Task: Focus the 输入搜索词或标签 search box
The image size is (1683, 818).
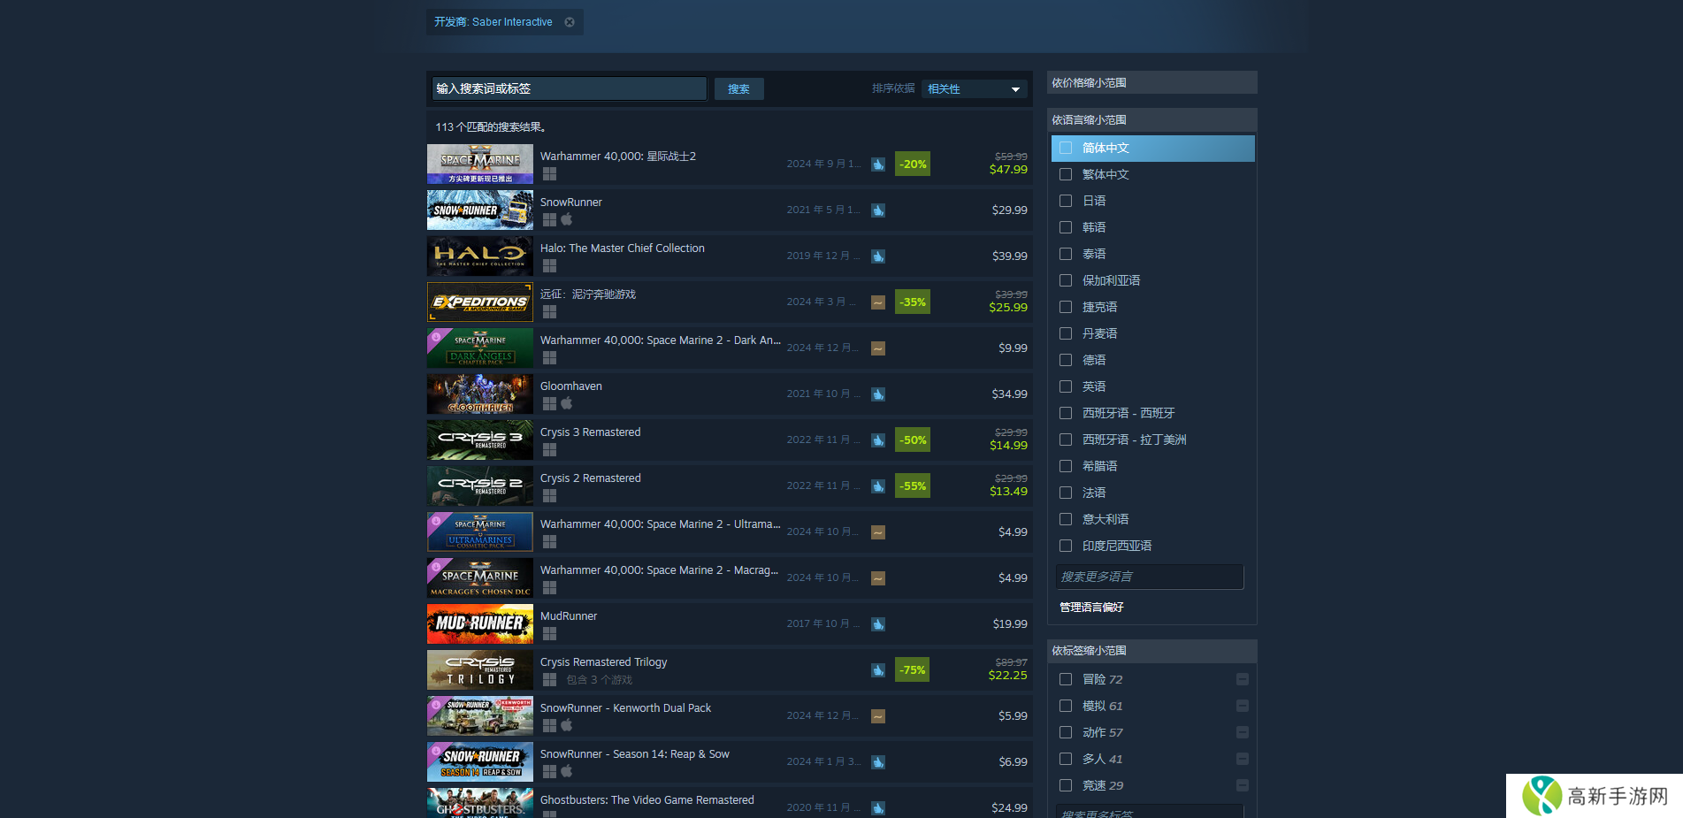Action: click(x=570, y=88)
